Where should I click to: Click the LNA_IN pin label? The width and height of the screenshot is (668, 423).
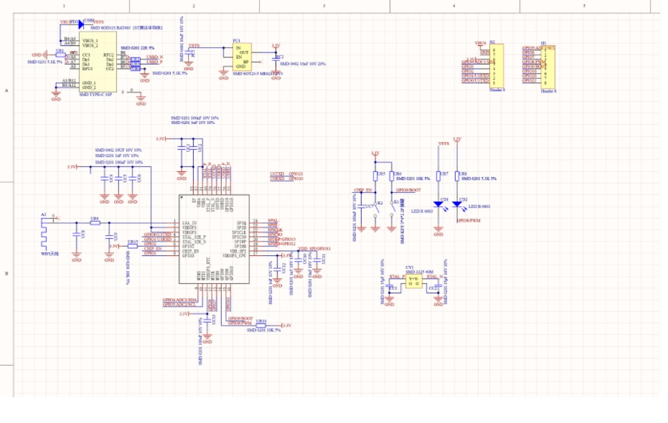(189, 223)
